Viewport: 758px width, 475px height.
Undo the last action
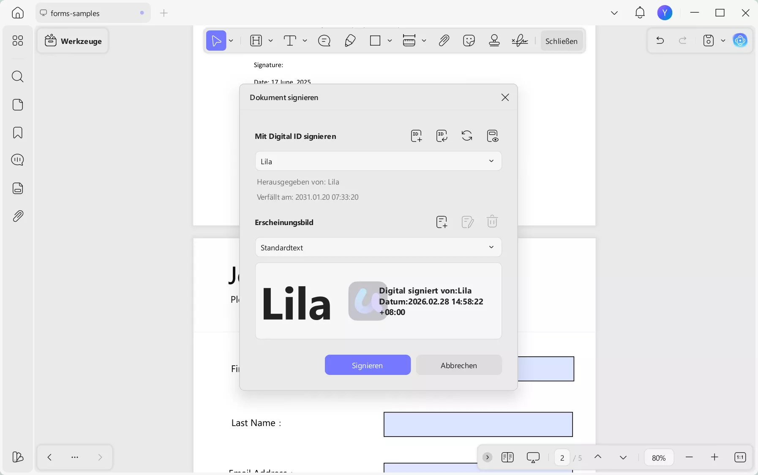[660, 41]
